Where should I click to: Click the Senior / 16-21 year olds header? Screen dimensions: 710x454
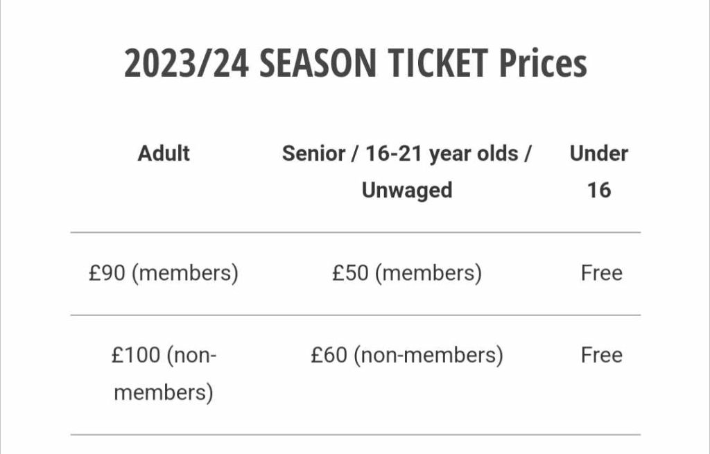[406, 153]
